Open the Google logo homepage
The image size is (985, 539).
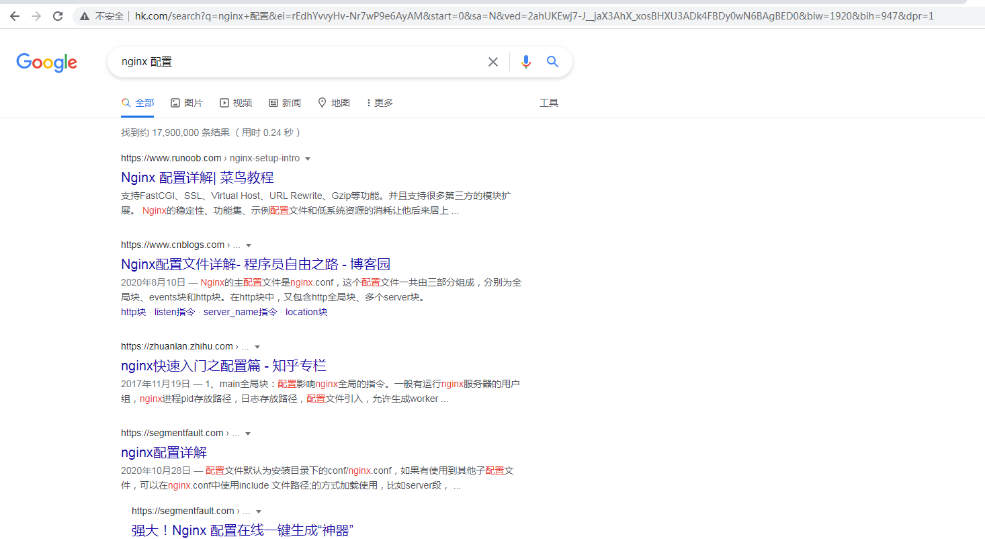coord(47,63)
